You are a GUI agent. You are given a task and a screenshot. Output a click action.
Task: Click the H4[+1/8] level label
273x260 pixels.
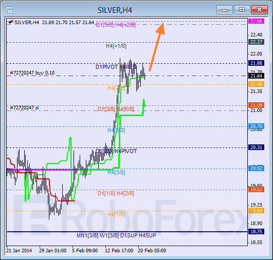(116, 46)
